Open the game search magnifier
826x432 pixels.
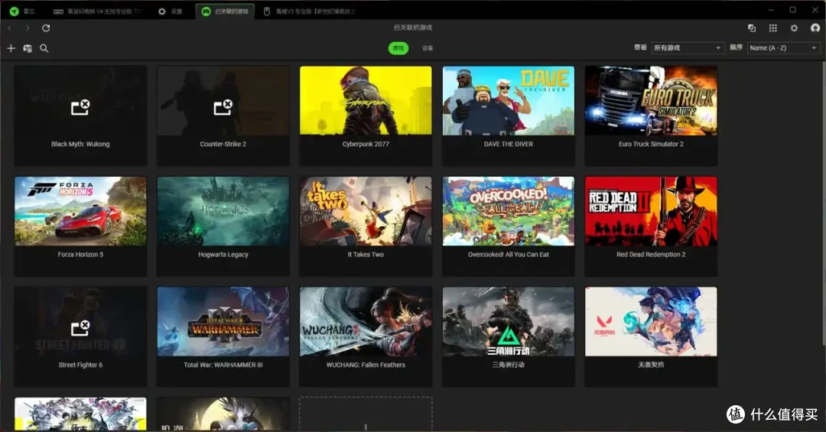click(44, 48)
